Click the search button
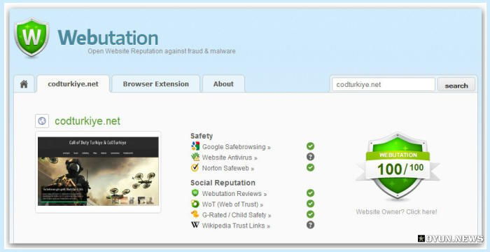Viewport: 490px width, 252px height. 456,85
